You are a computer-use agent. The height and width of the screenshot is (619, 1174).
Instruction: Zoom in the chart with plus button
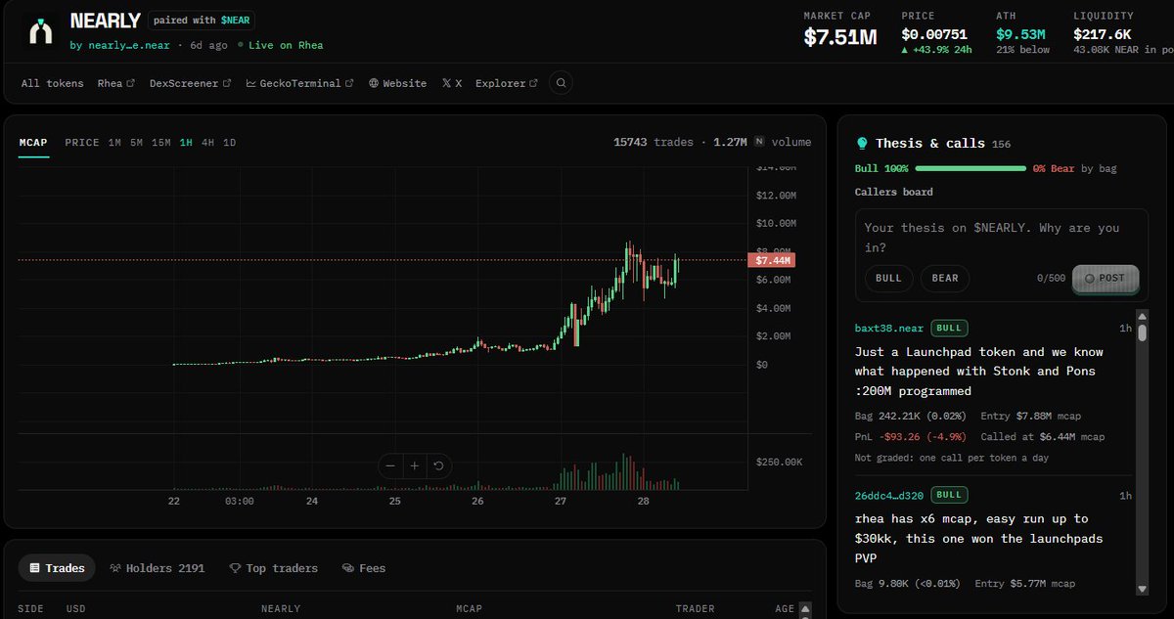(415, 465)
